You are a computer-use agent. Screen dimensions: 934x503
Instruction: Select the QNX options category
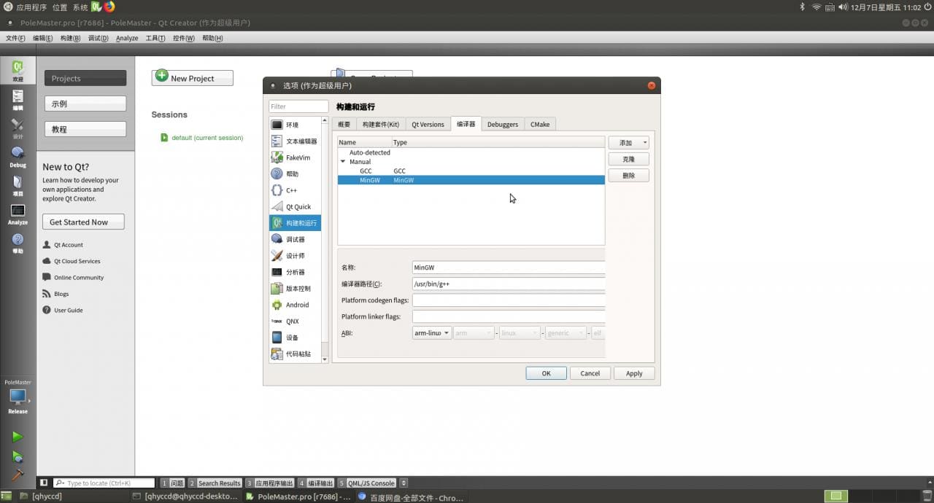point(295,321)
